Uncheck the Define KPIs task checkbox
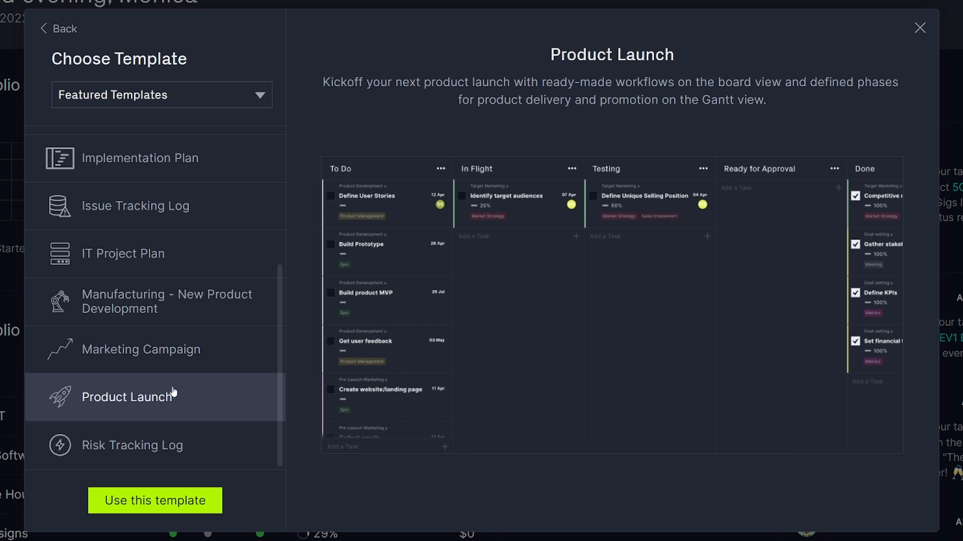 coord(855,292)
